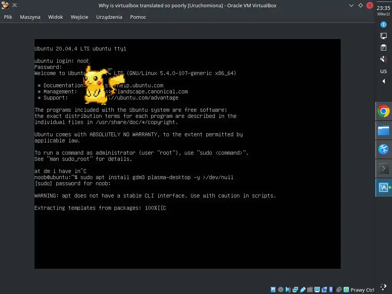Viewport: 392px width, 294px height.
Task: Click the display settings status icon
Action: (x=317, y=289)
